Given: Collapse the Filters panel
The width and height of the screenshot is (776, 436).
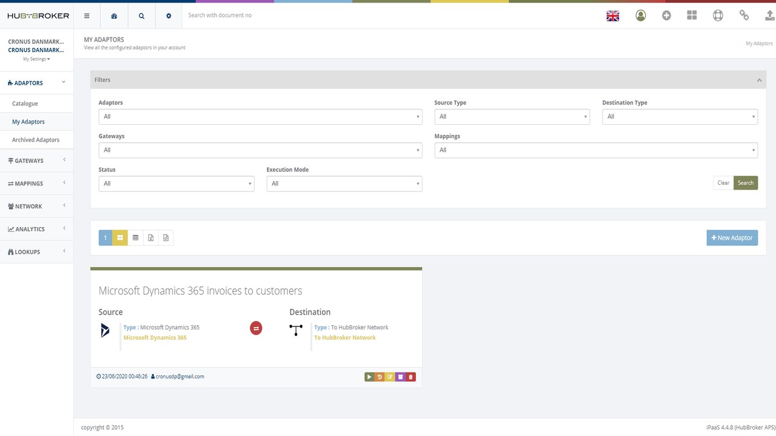Looking at the screenshot, I should (760, 80).
